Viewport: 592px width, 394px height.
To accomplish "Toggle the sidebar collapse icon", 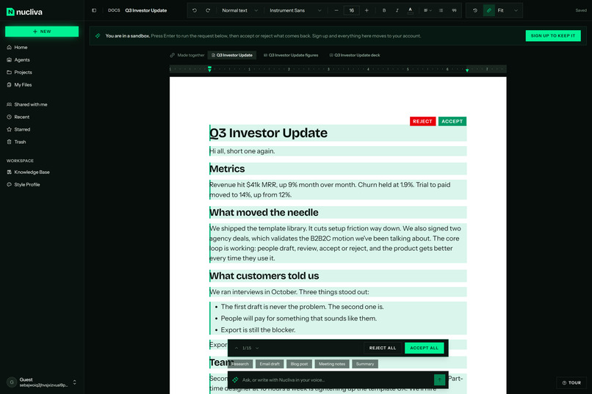I will (94, 10).
